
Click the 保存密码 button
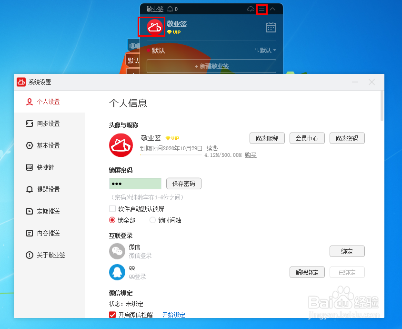tap(184, 184)
